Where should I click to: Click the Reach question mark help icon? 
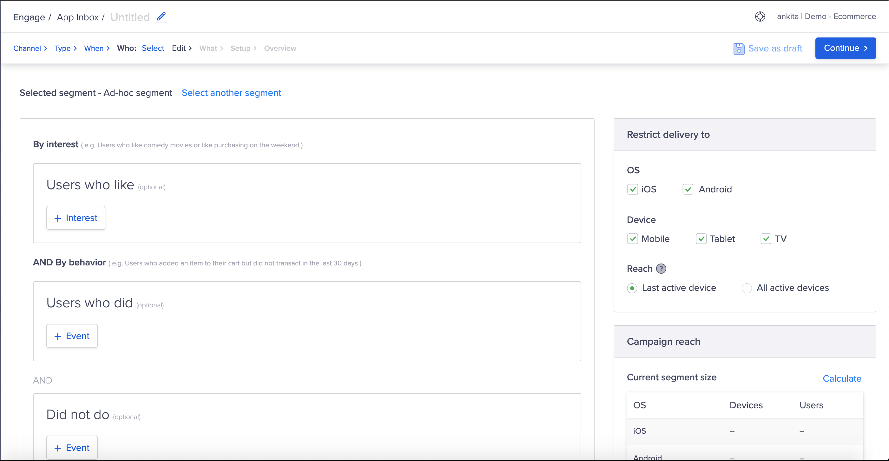661,269
